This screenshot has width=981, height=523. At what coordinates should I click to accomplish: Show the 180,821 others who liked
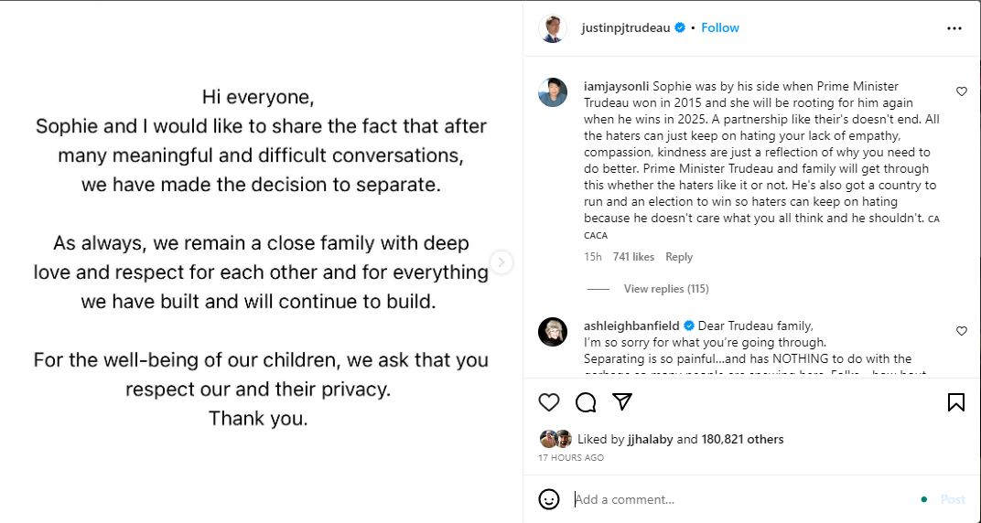(x=742, y=439)
